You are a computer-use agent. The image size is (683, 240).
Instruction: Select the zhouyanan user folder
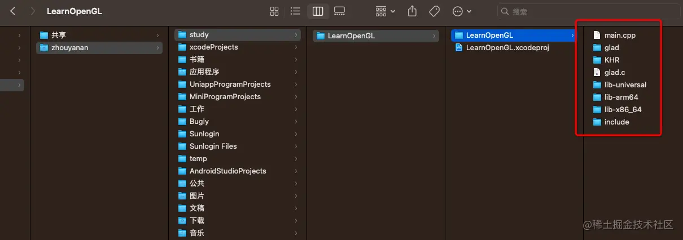[x=69, y=47]
